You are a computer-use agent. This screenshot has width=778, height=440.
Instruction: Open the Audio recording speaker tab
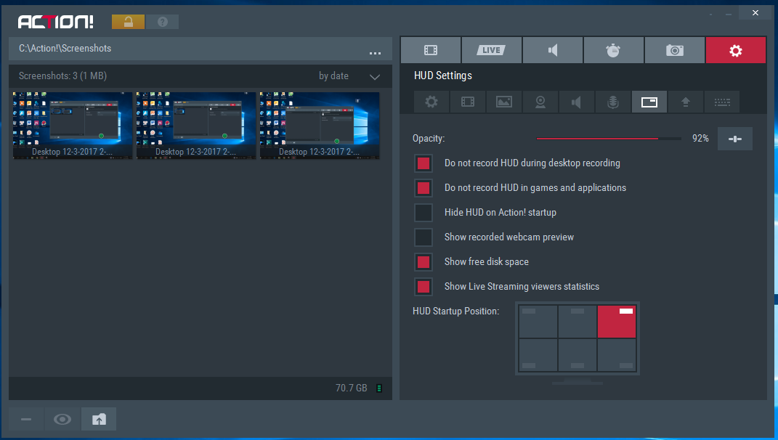[553, 50]
